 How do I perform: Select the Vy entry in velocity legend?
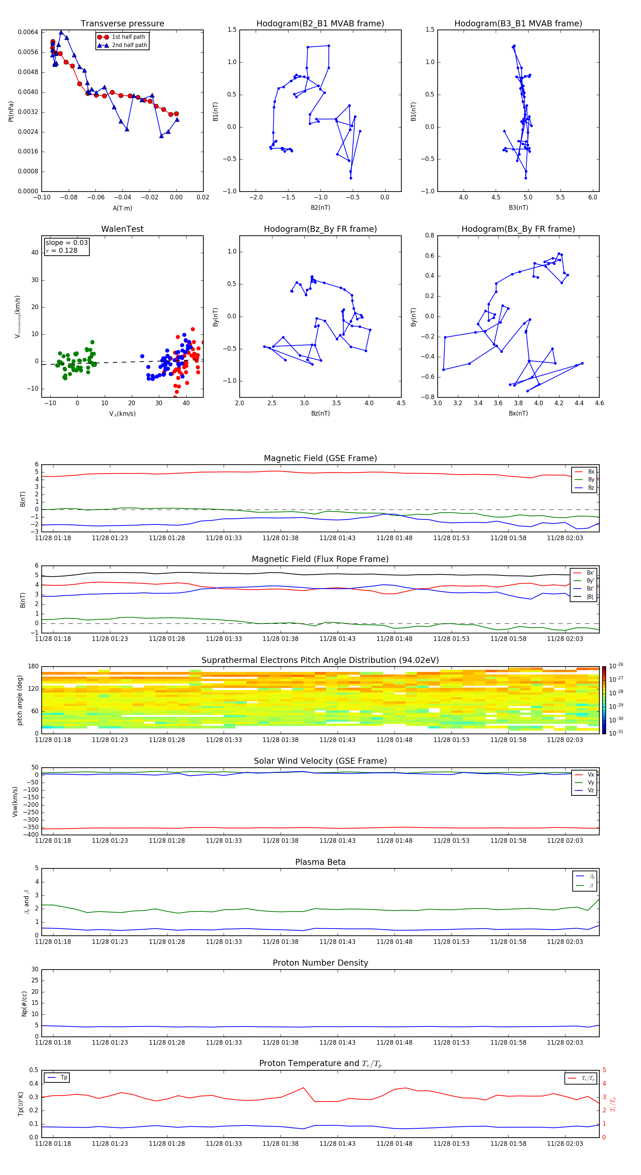(x=585, y=783)
